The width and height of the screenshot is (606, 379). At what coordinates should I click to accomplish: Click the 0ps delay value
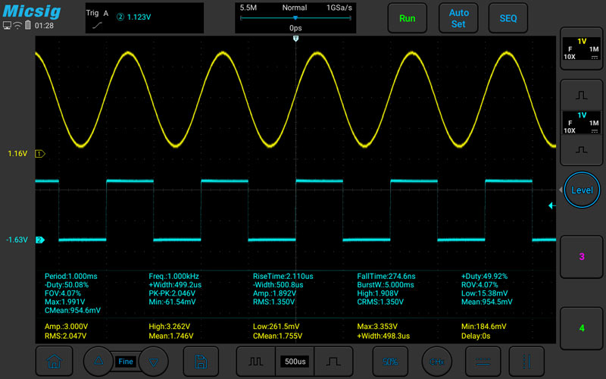(x=295, y=28)
